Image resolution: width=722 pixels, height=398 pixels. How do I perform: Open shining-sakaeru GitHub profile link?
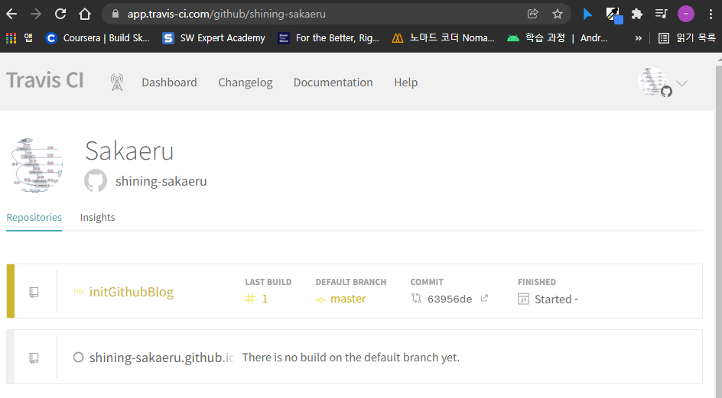tap(161, 181)
